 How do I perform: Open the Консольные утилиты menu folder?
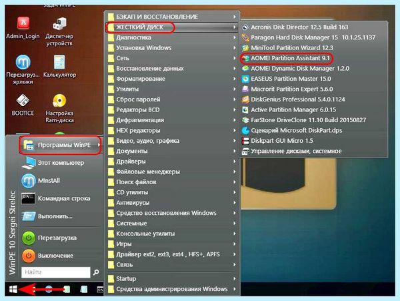[172, 234]
